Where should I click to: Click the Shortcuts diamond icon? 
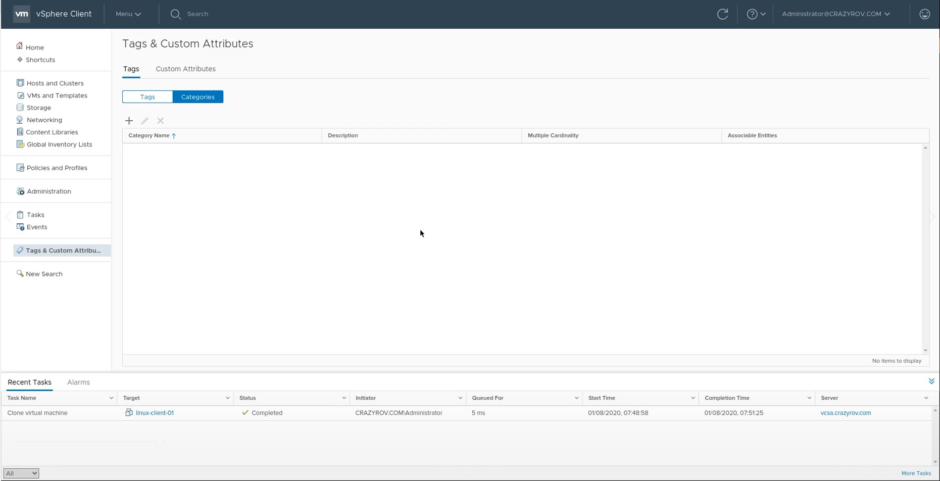pyautogui.click(x=20, y=59)
